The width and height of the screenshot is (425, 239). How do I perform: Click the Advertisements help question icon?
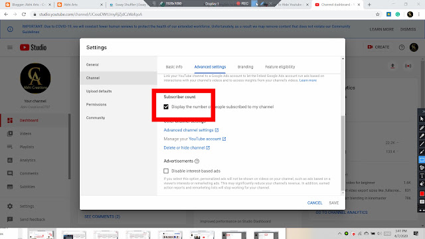tap(197, 161)
